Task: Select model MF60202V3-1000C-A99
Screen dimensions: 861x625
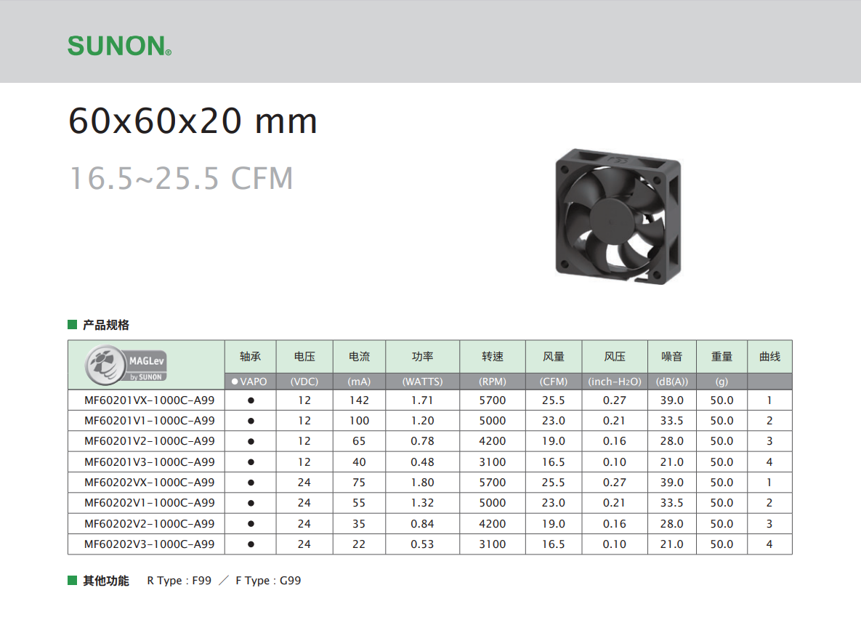Action: (150, 544)
